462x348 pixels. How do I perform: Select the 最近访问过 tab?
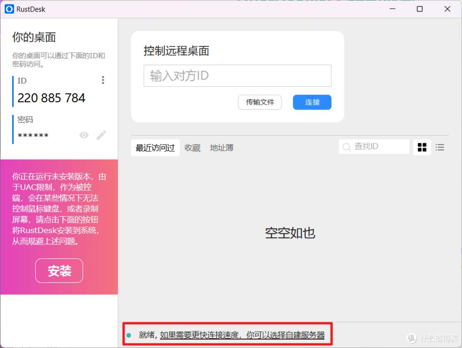click(x=155, y=147)
